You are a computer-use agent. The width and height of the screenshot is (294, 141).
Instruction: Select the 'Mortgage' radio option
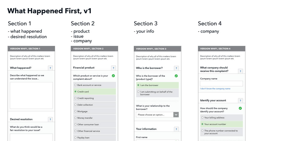point(75,111)
